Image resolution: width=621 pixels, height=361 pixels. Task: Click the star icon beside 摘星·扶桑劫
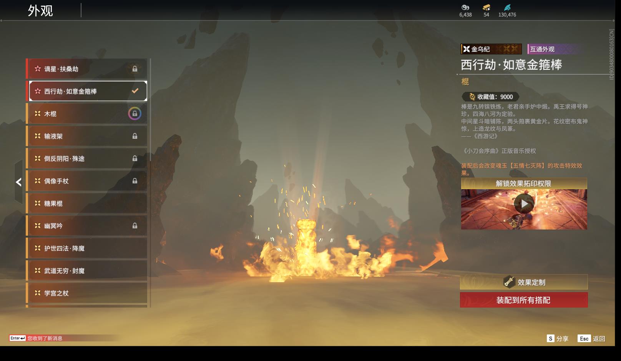point(38,69)
